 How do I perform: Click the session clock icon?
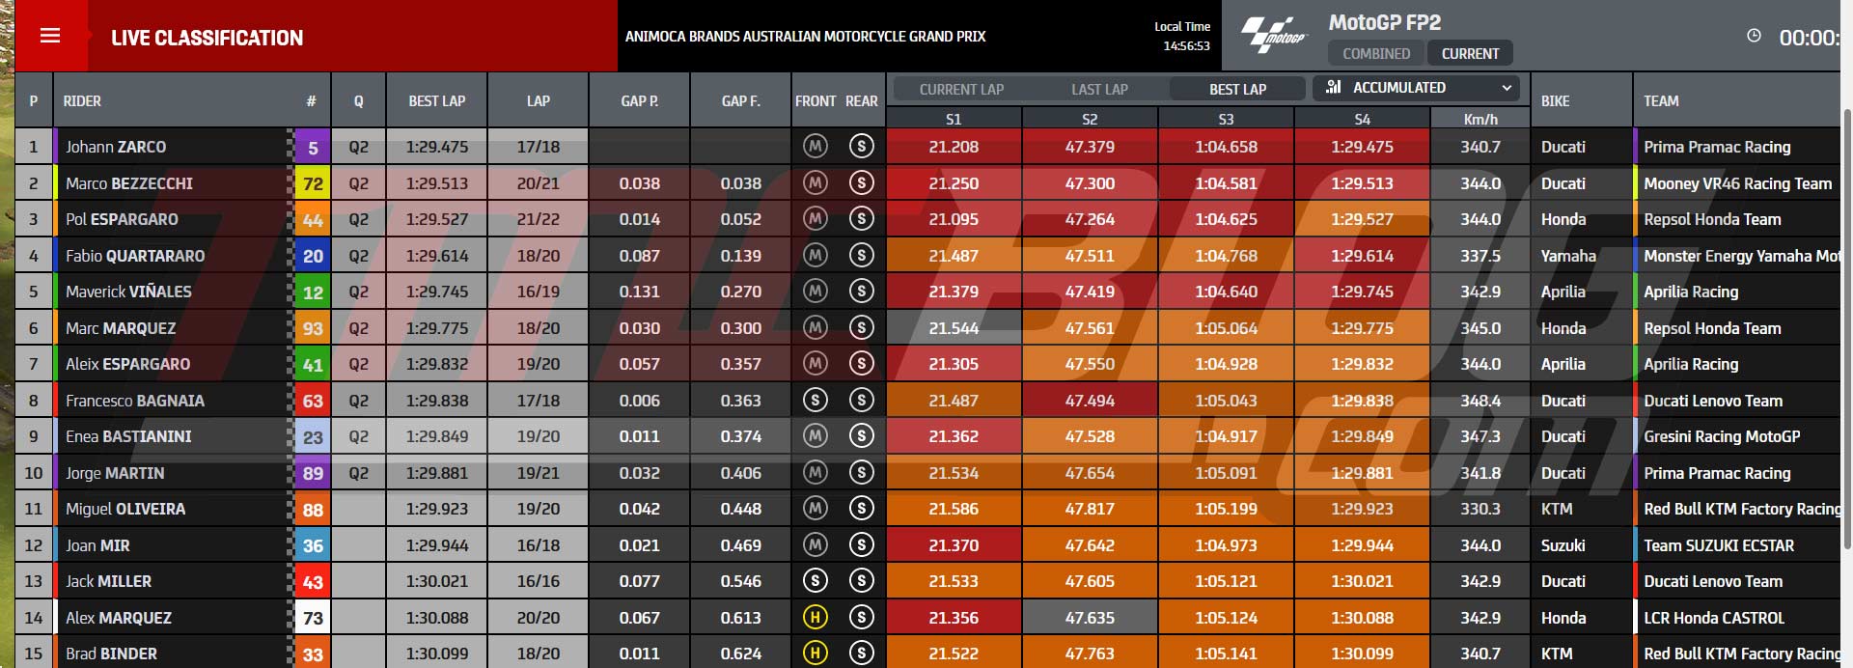point(1754,36)
